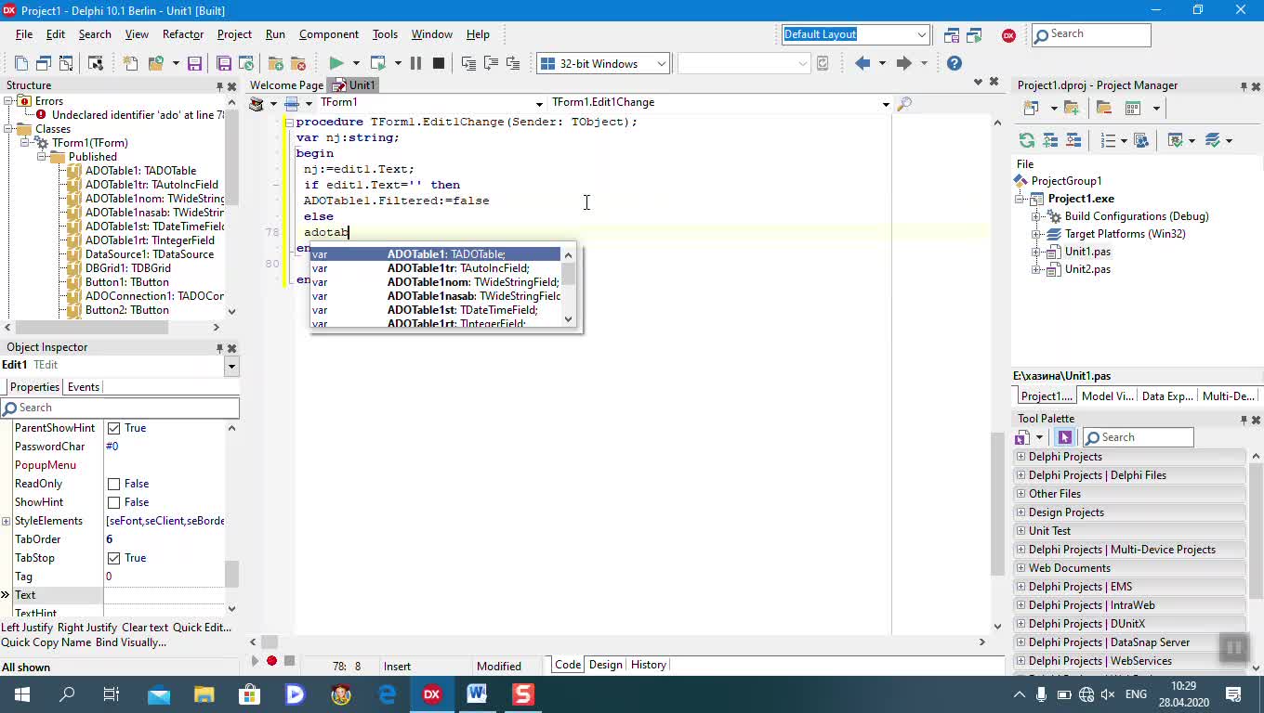This screenshot has height=713, width=1264.
Task: Open the Project menu
Action: click(x=234, y=34)
